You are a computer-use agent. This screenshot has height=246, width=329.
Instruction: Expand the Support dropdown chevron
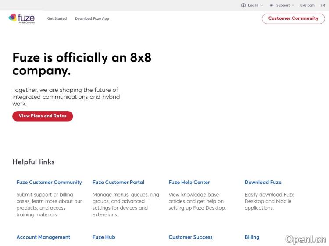(293, 5)
